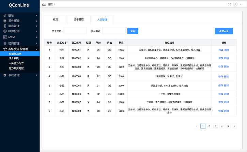Focus the 员工姓名 input field
The width and height of the screenshot is (247, 152).
pyautogui.click(x=75, y=31)
